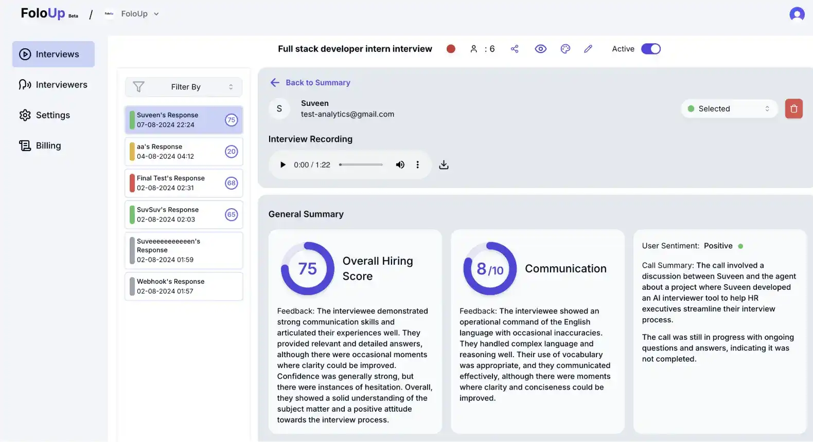
Task: Click the red interview color dot
Action: point(451,49)
